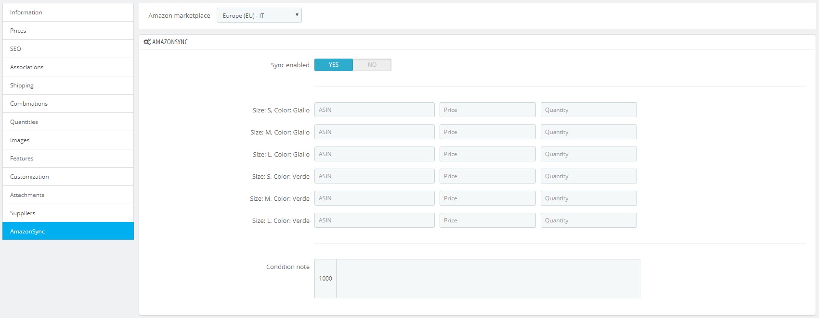Select the AmazonSync tab
The width and height of the screenshot is (819, 318).
(68, 231)
